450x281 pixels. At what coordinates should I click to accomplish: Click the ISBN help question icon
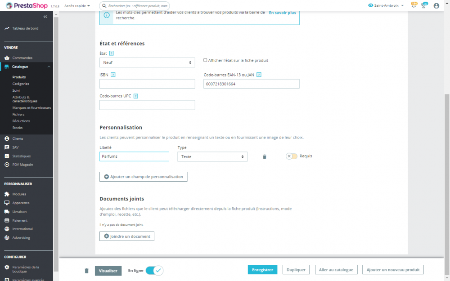pyautogui.click(x=113, y=75)
